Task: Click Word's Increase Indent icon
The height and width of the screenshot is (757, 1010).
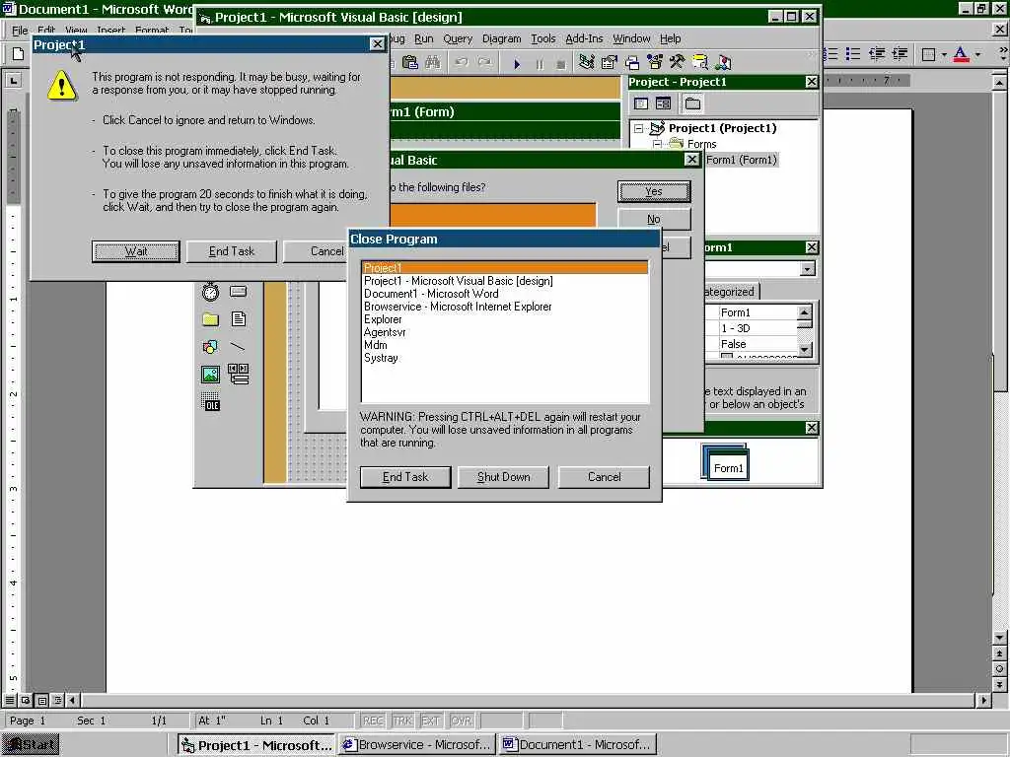Action: [x=900, y=54]
